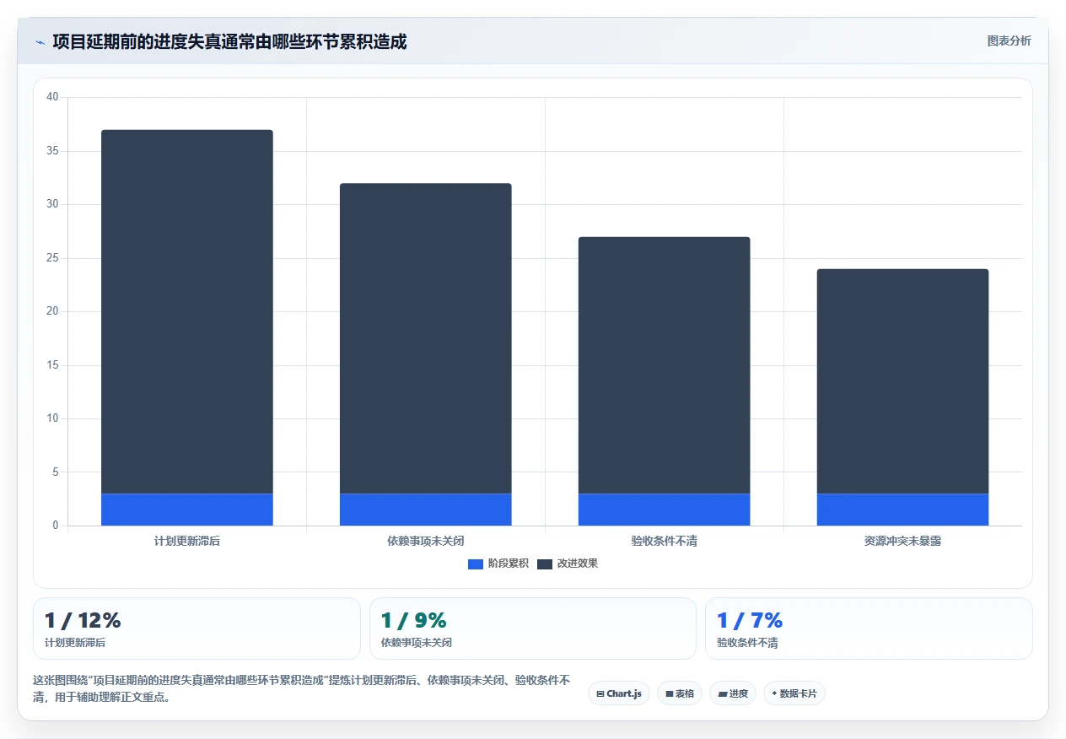Click the Chart.js tag chip
This screenshot has width=1066, height=739.
point(619,693)
